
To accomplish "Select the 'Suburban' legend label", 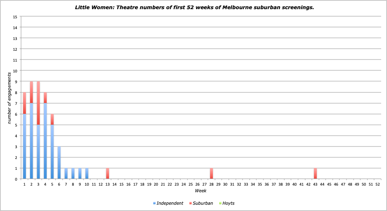I will point(204,204).
